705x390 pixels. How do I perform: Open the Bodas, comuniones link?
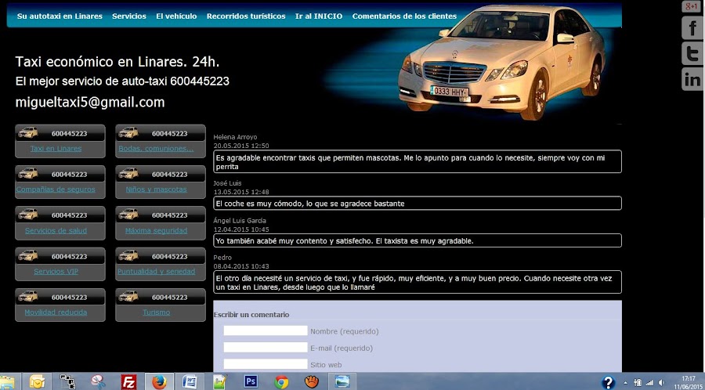pyautogui.click(x=156, y=149)
